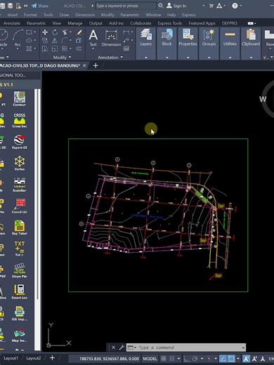Toggle polar tracking in status bar

tap(195, 359)
